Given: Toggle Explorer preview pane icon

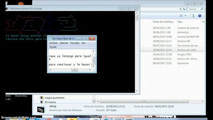Looking at the screenshot, I should [192, 16].
